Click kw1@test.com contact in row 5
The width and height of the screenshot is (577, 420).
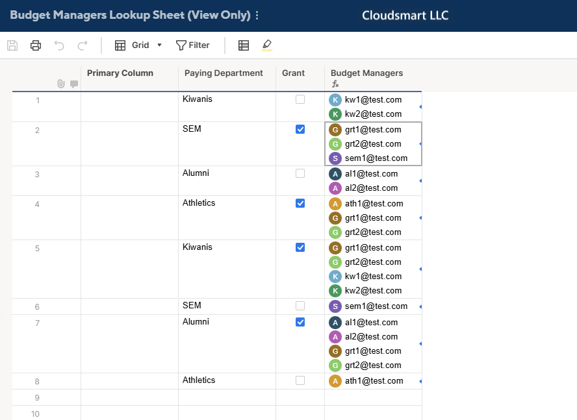(x=373, y=276)
